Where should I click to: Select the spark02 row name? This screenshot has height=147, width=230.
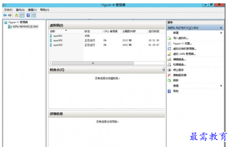pos(58,40)
